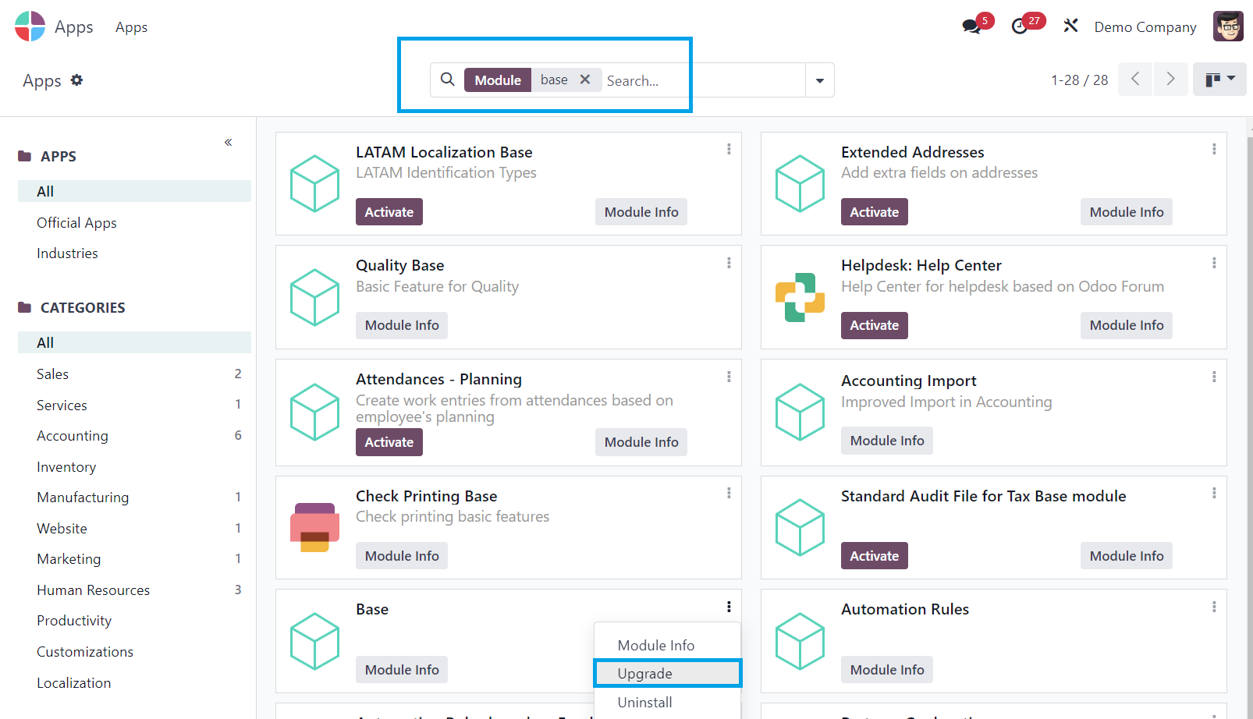
Task: Go to the previous page of records
Action: (x=1135, y=79)
